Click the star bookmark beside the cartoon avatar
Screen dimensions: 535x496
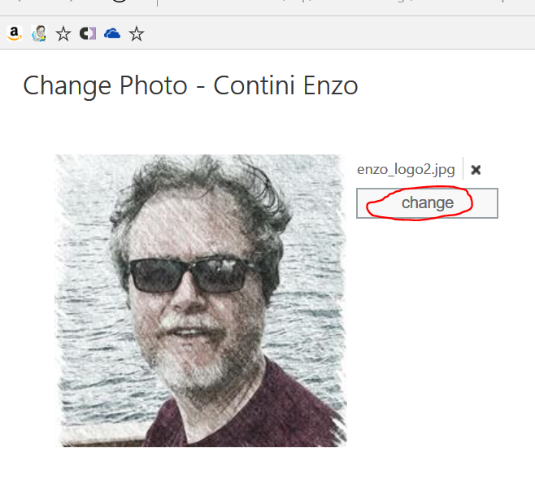[63, 33]
